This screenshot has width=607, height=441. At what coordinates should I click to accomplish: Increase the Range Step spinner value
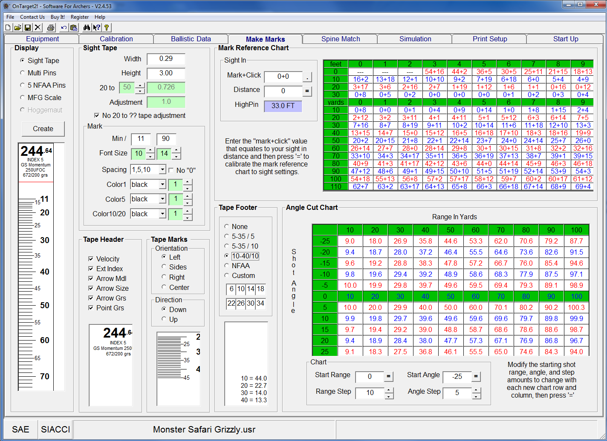pyautogui.click(x=389, y=390)
